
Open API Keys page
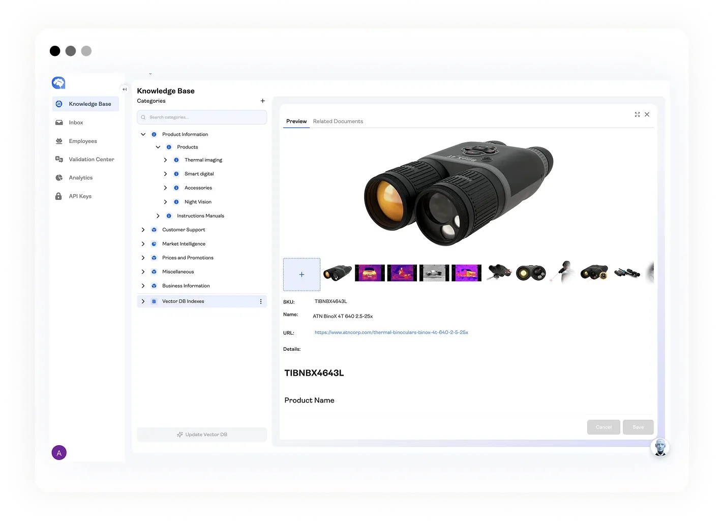click(x=80, y=196)
